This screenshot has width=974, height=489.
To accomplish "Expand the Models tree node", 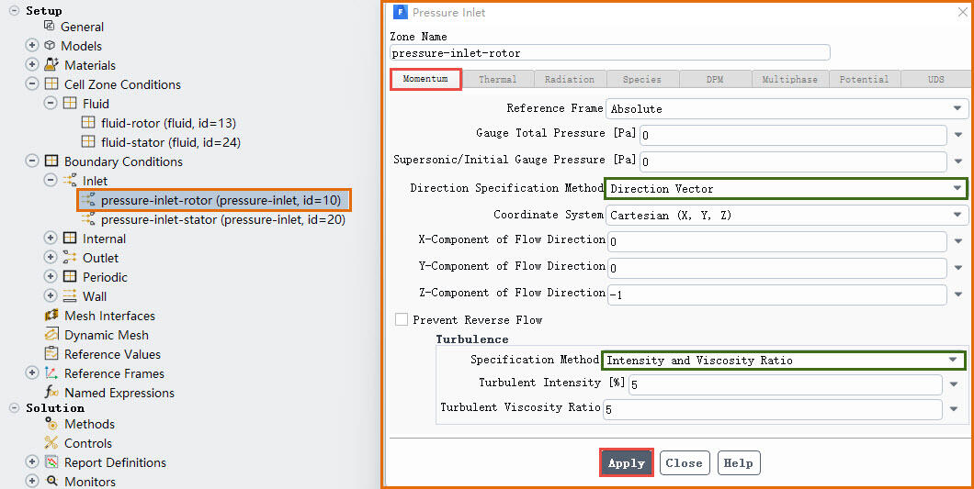I will coord(32,46).
